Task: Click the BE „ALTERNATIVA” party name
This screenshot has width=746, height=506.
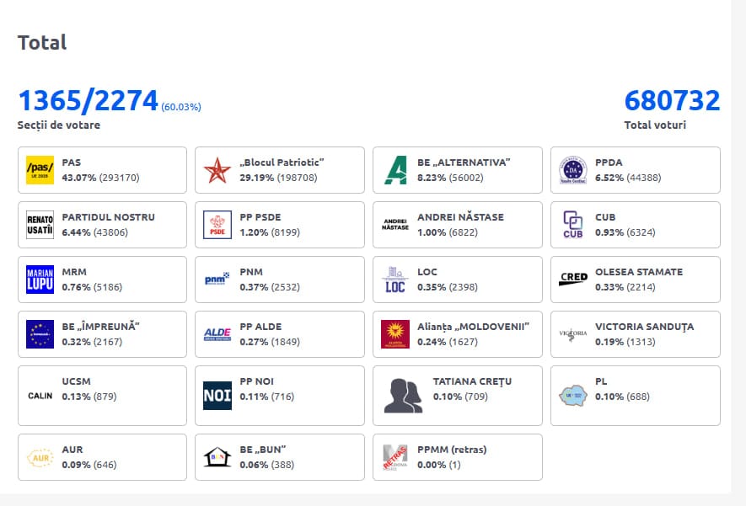Action: (464, 162)
